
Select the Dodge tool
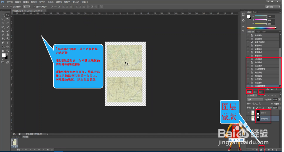[8, 39]
